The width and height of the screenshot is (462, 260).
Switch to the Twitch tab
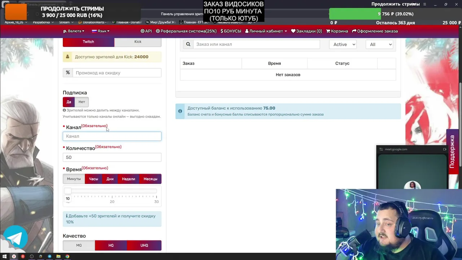pos(88,42)
